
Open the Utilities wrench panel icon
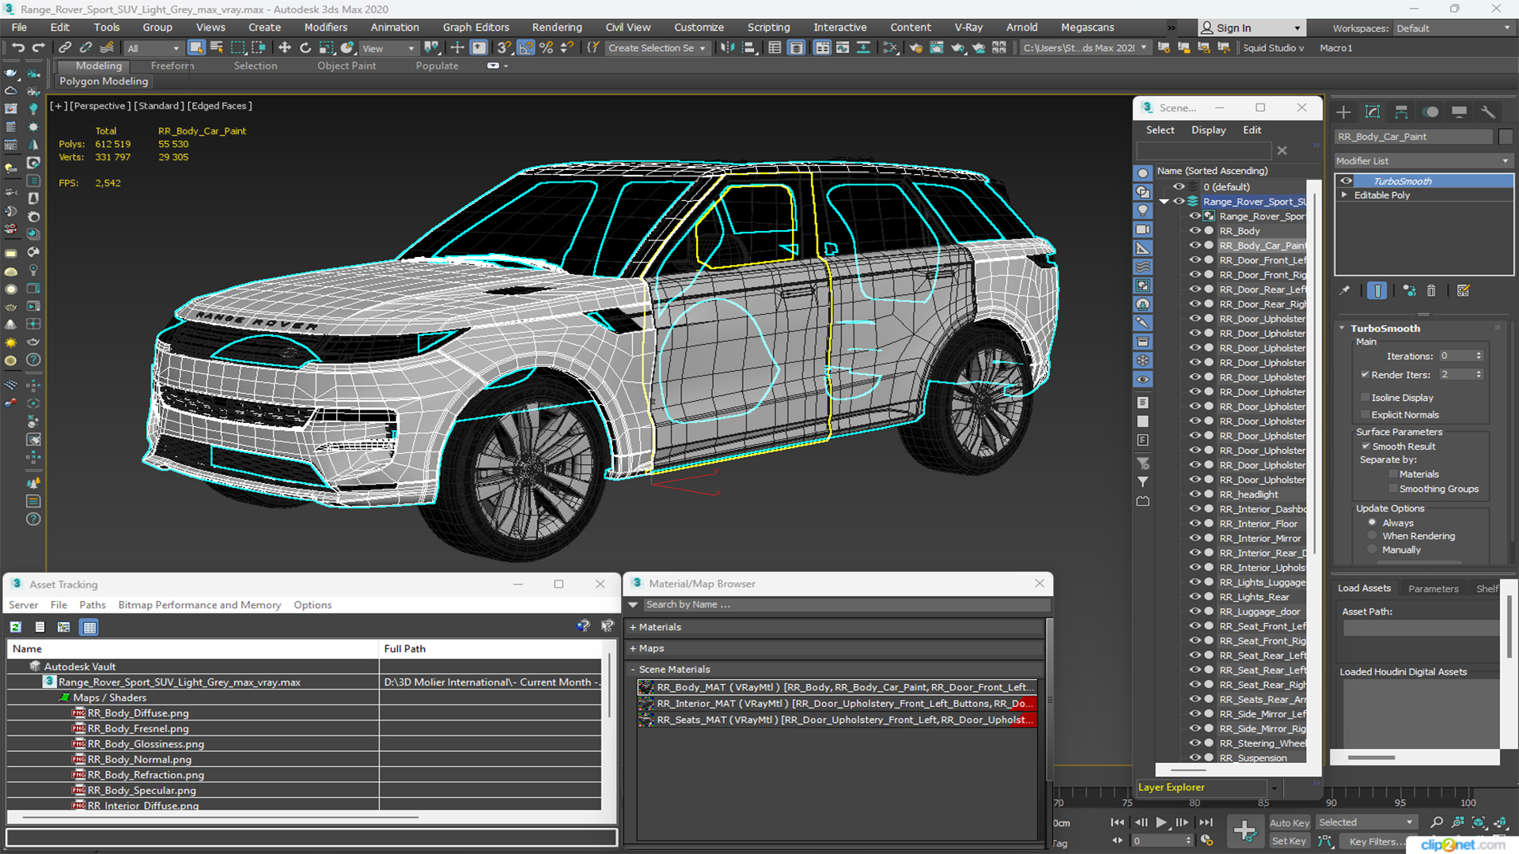(1488, 111)
